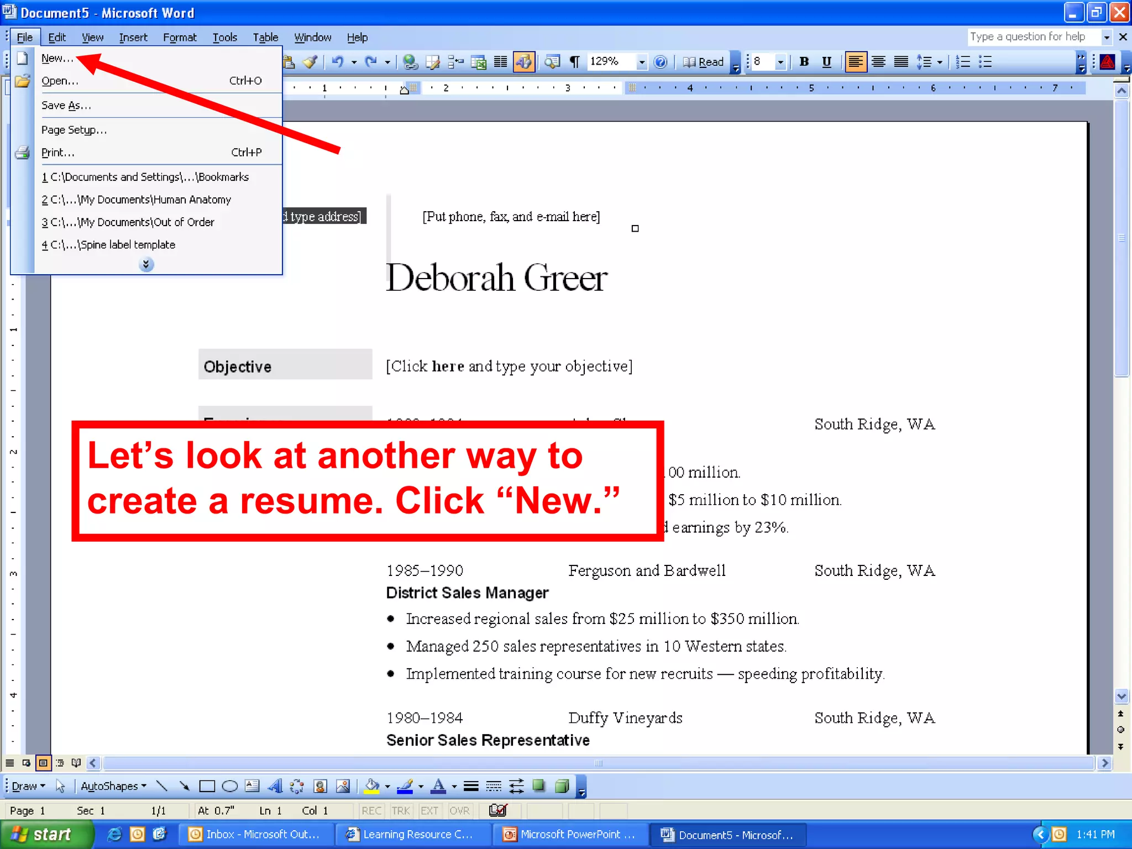Click the Line Style icon
Screen dimensions: 1132x849
pos(471,786)
